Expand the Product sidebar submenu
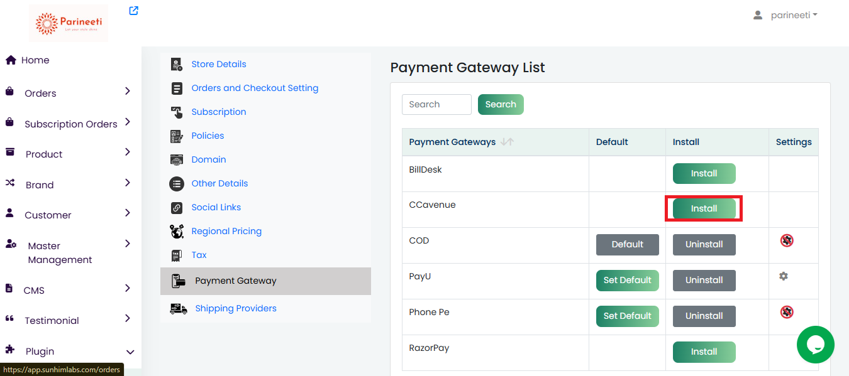849x376 pixels. [x=128, y=153]
